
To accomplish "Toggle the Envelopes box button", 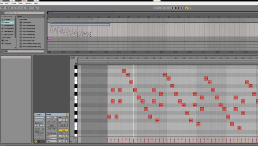I will (x=39, y=141).
